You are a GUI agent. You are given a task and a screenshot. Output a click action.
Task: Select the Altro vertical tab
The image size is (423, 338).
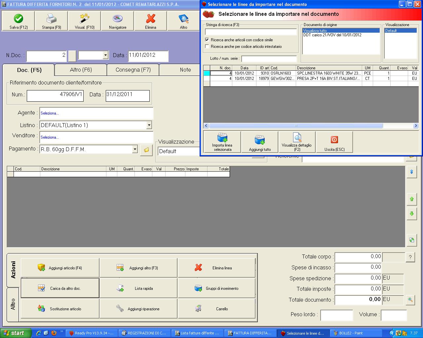tap(13, 304)
